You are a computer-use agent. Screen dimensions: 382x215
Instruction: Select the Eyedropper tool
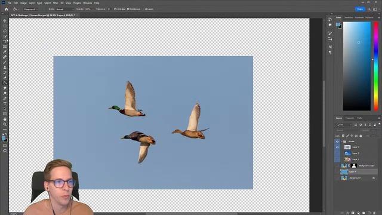point(5,52)
